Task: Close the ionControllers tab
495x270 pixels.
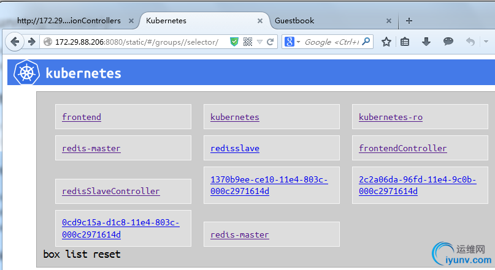Action: (x=131, y=21)
